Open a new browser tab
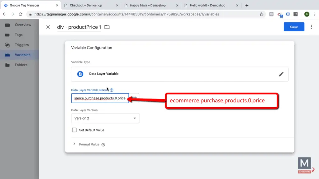The width and height of the screenshot is (319, 179). pyautogui.click(x=247, y=5)
